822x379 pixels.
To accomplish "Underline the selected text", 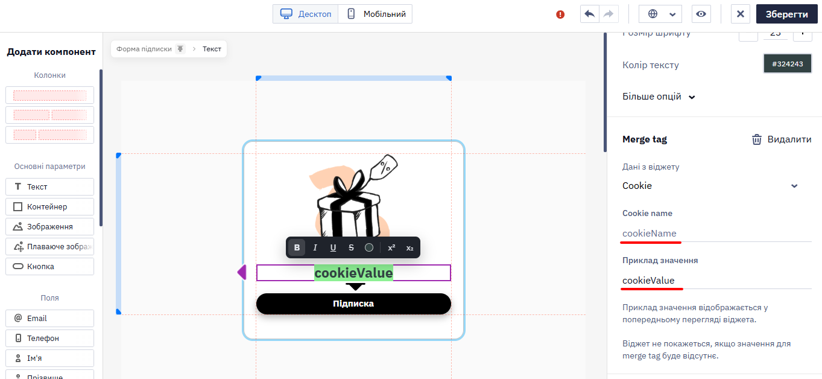I will (x=333, y=247).
